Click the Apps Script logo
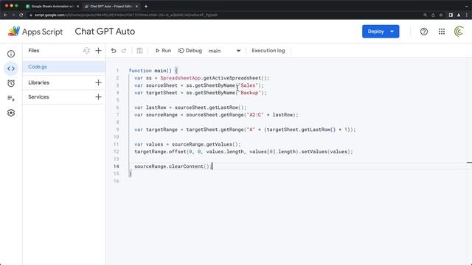This screenshot has height=265, width=472. 35,32
